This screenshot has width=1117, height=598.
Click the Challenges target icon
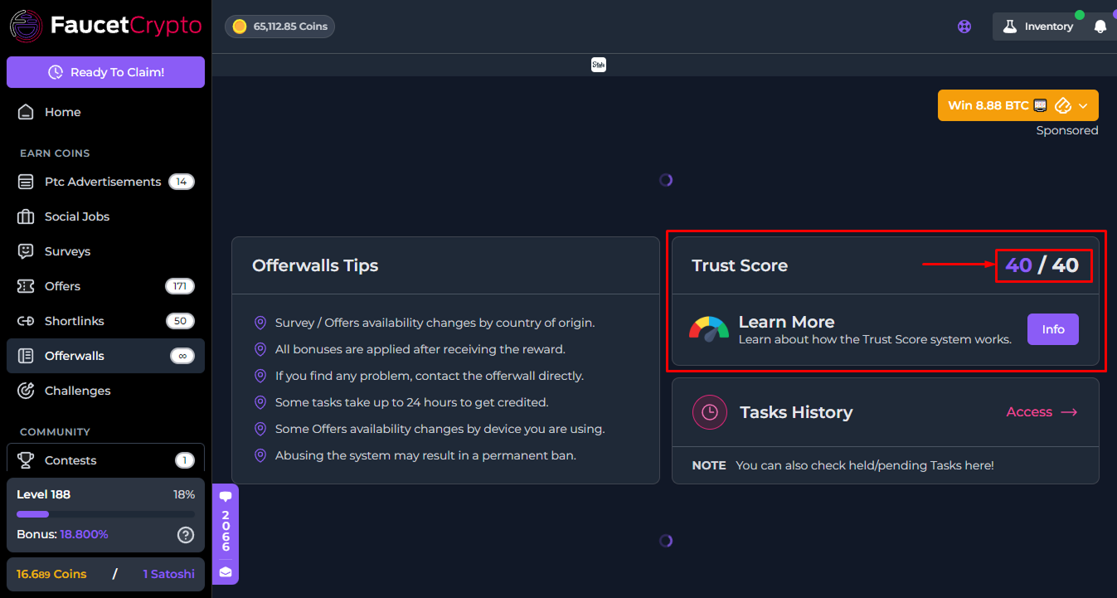tap(26, 391)
